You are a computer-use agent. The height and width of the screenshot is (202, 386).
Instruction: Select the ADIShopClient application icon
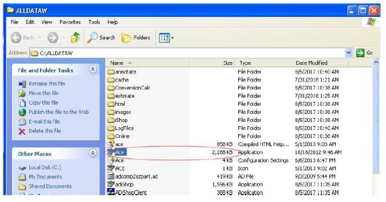click(111, 192)
